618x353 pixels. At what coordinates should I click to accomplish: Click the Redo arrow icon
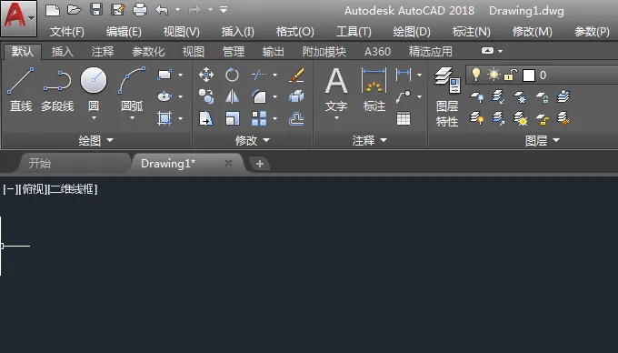click(x=194, y=9)
